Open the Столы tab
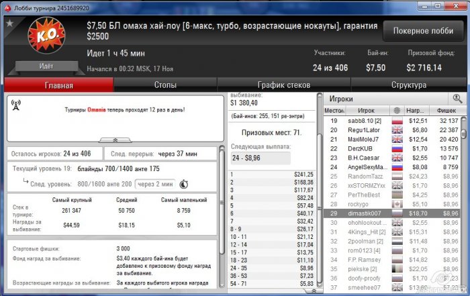470x296 pixels. [165, 85]
